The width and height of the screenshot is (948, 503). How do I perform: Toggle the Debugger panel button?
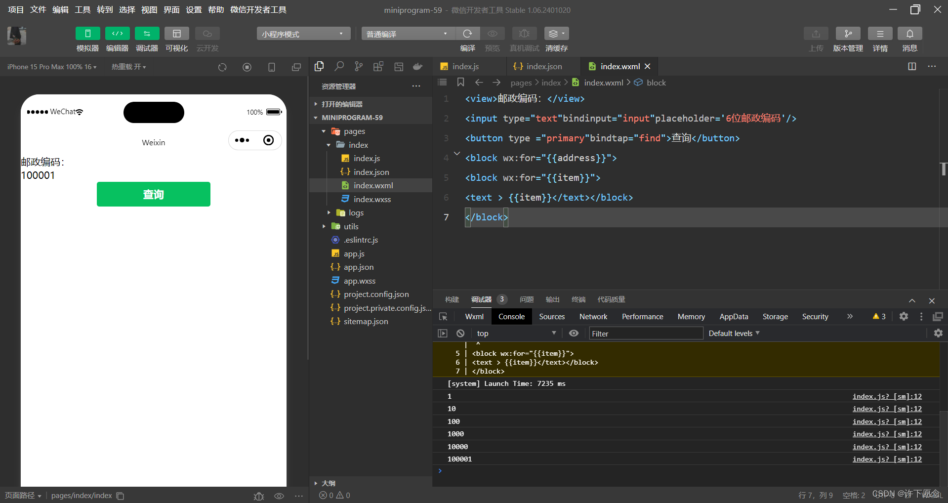point(147,34)
